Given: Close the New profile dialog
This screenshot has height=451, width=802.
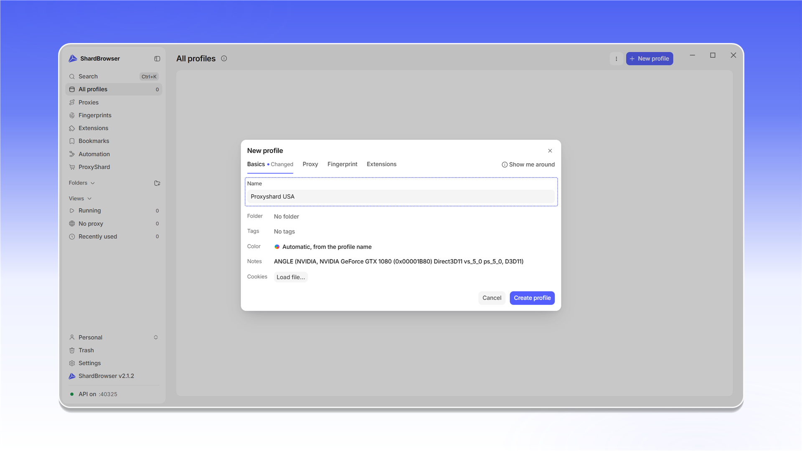Looking at the screenshot, I should click(x=550, y=151).
